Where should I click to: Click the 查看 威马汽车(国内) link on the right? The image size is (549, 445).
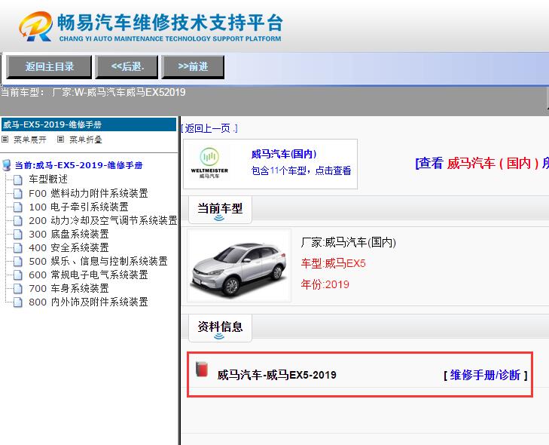[482, 164]
